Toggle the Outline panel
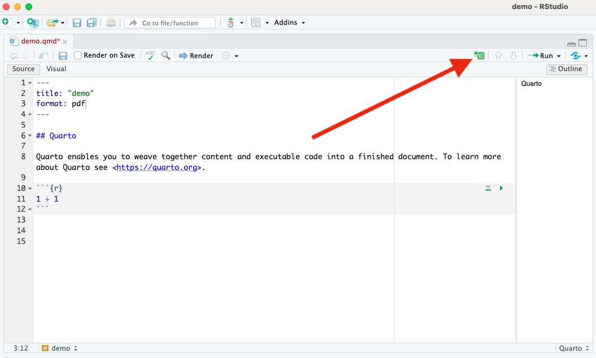This screenshot has height=358, width=596. pos(566,69)
